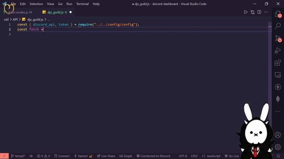Screen dimensions: 284x159
Task: Open the View menu
Action: (50, 4)
